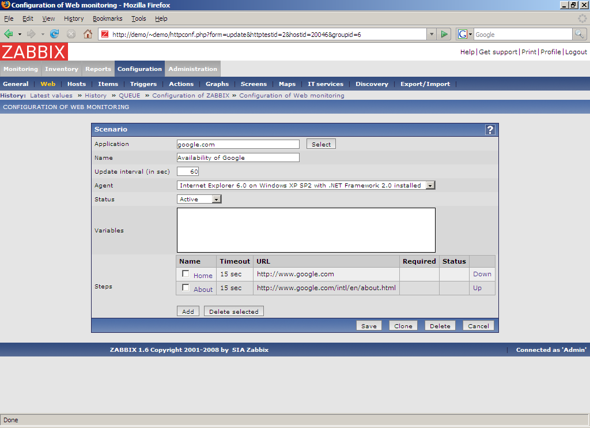Switch to the Inventory tab

pyautogui.click(x=62, y=69)
